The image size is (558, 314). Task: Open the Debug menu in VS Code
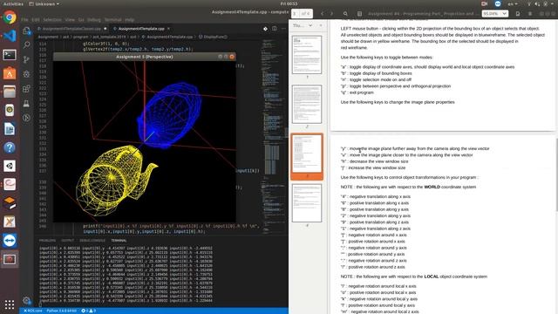pyautogui.click(x=94, y=20)
